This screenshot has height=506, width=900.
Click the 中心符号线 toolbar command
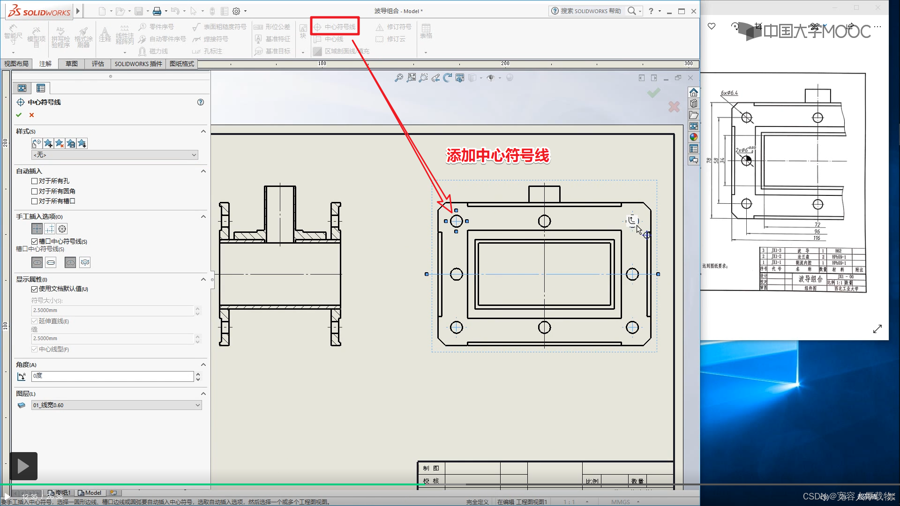pyautogui.click(x=335, y=27)
